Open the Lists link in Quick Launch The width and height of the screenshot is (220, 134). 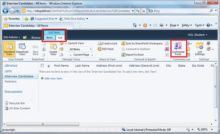(x=8, y=71)
